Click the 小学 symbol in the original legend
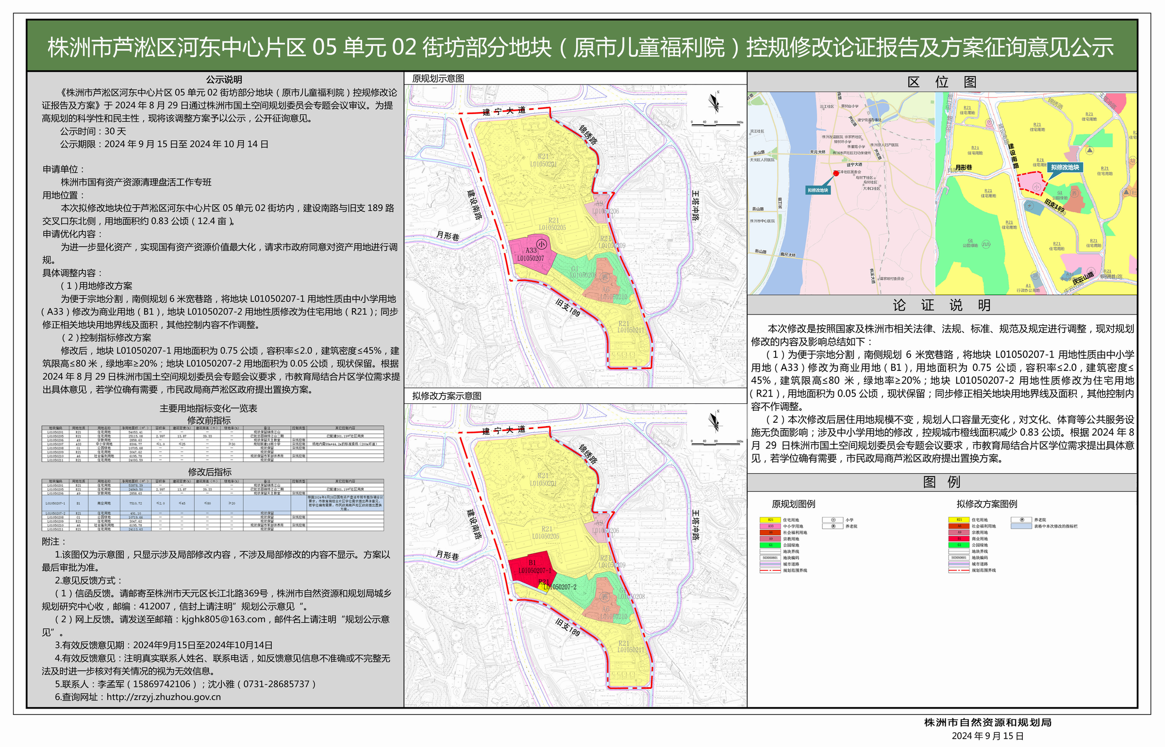Screen dimensions: 1165x747 coord(833,520)
